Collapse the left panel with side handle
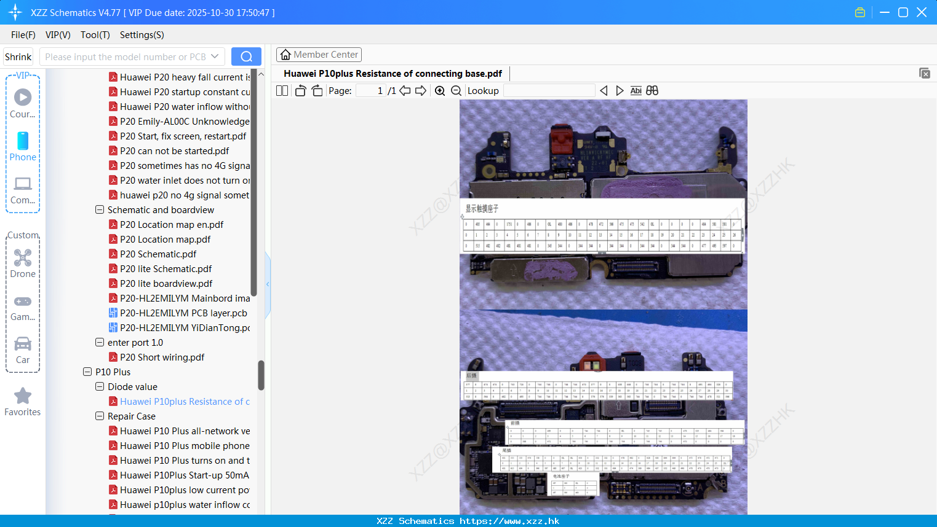The width and height of the screenshot is (937, 527). [268, 284]
